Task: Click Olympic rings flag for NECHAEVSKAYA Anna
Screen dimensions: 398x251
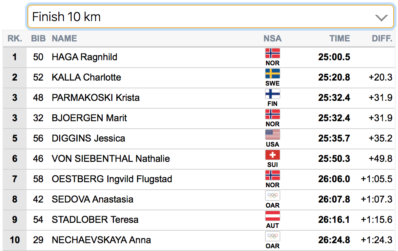Action: 272,236
